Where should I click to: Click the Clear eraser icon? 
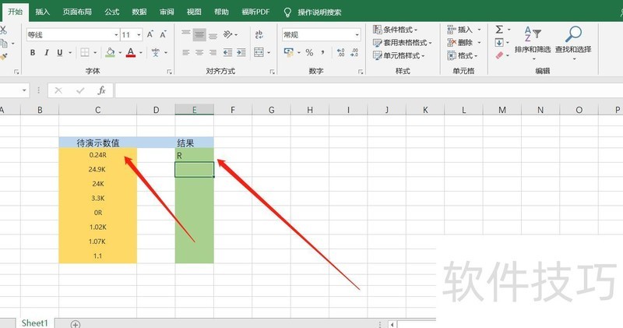(499, 55)
